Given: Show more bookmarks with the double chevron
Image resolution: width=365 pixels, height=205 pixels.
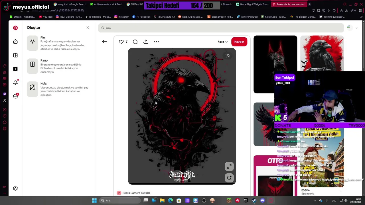Looking at the screenshot, I should (362, 17).
